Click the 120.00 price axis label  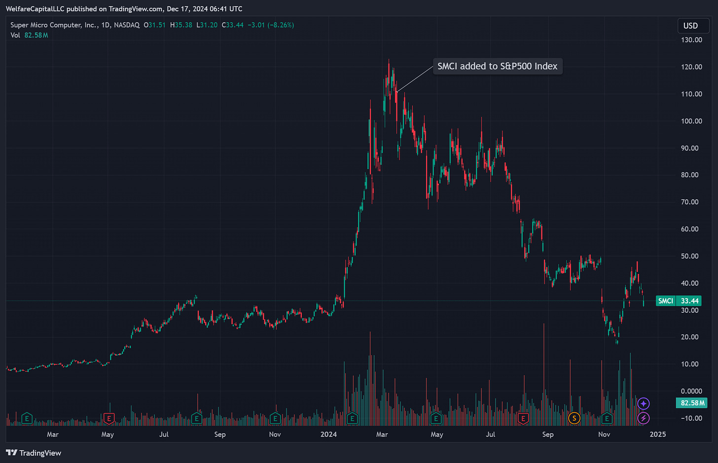tap(691, 67)
